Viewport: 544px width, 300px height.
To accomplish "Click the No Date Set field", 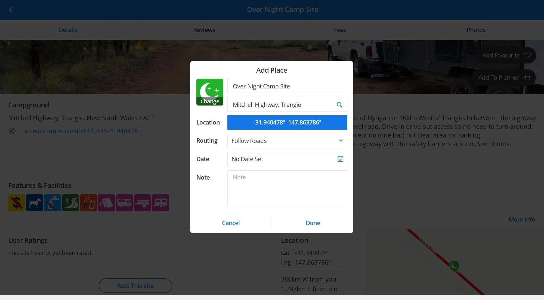I will point(287,159).
